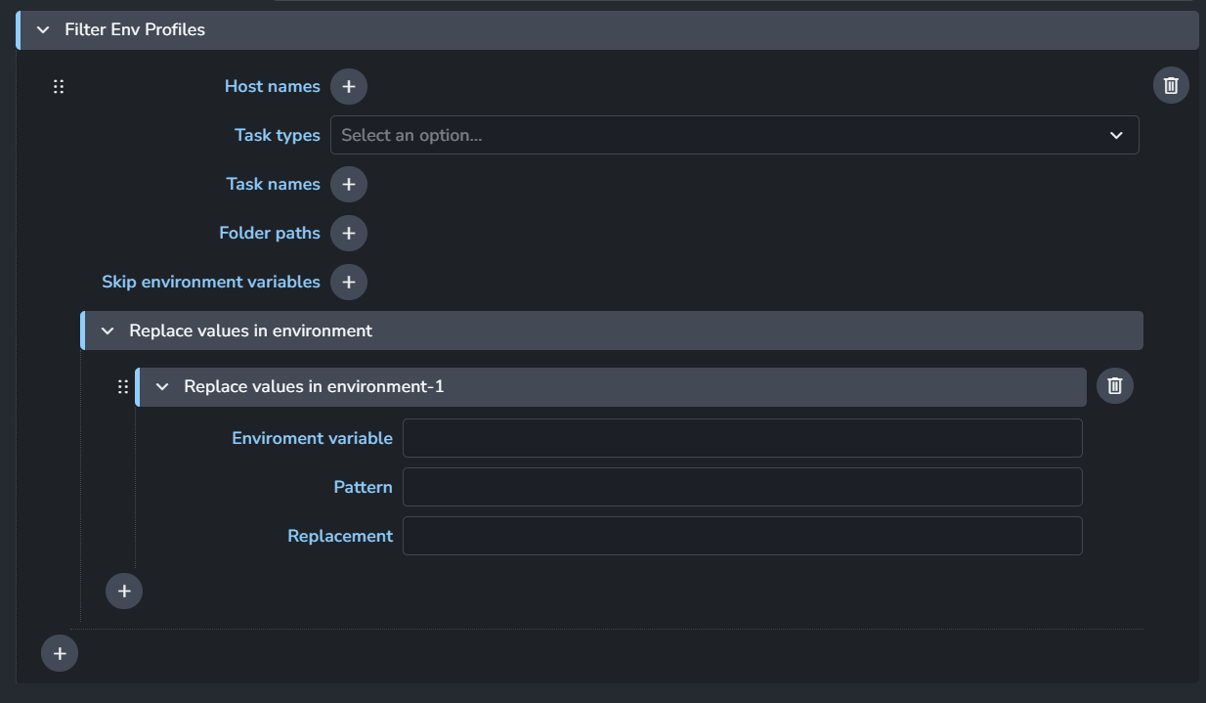
Task: Click the Replacement input field
Action: coord(742,536)
